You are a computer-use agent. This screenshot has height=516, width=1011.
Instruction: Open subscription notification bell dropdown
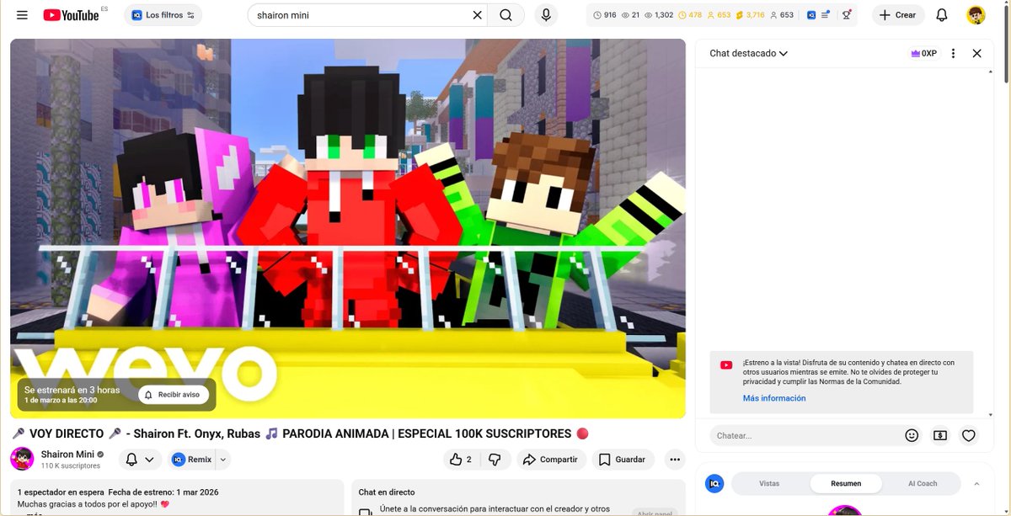point(140,460)
